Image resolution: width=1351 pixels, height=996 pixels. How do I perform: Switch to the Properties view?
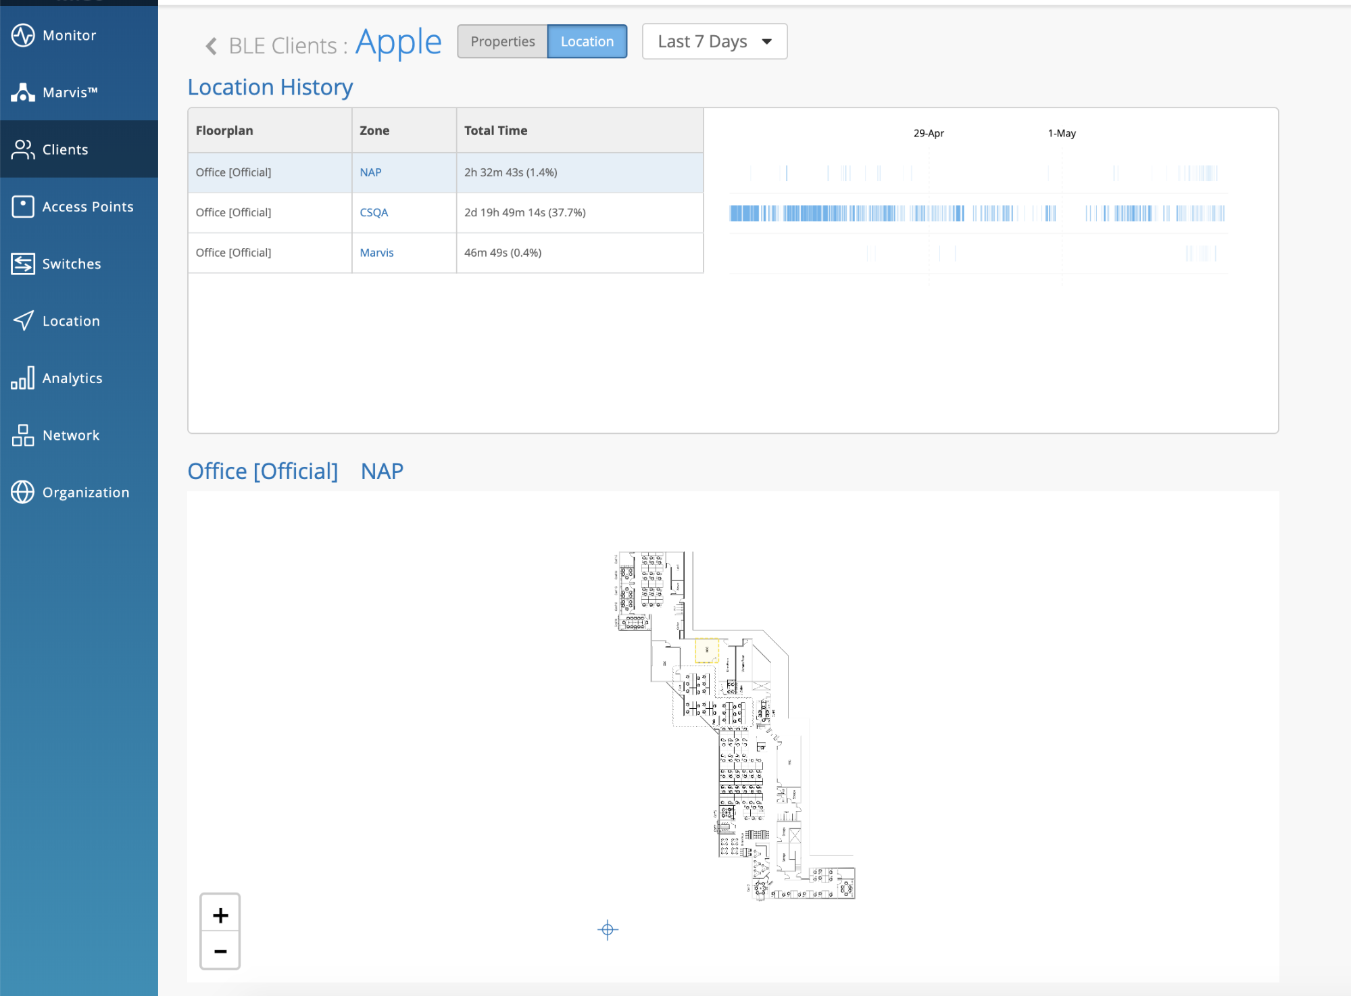tap(502, 42)
